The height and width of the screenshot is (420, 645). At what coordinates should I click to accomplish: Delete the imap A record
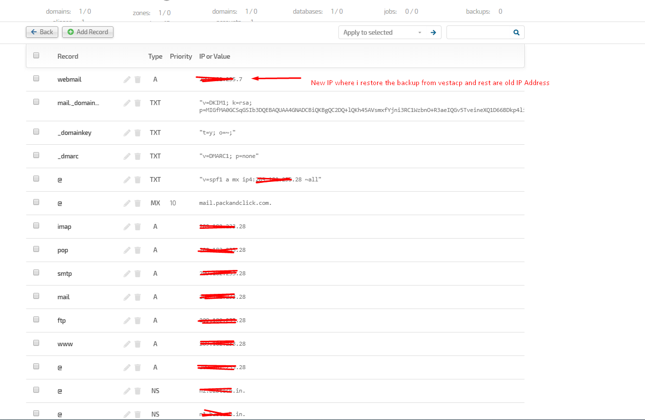pos(137,226)
